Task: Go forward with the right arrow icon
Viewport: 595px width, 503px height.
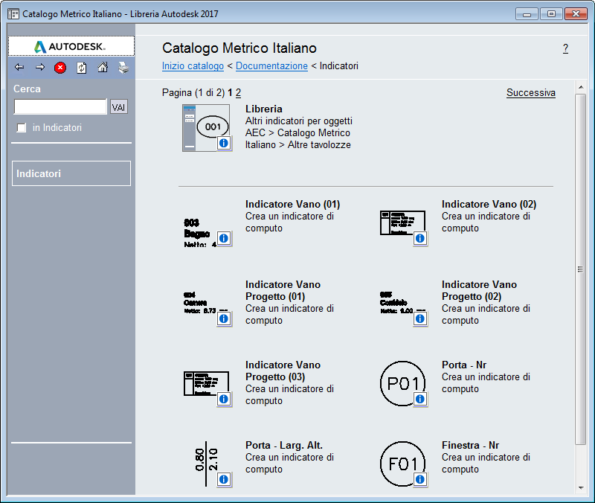Action: pos(40,68)
